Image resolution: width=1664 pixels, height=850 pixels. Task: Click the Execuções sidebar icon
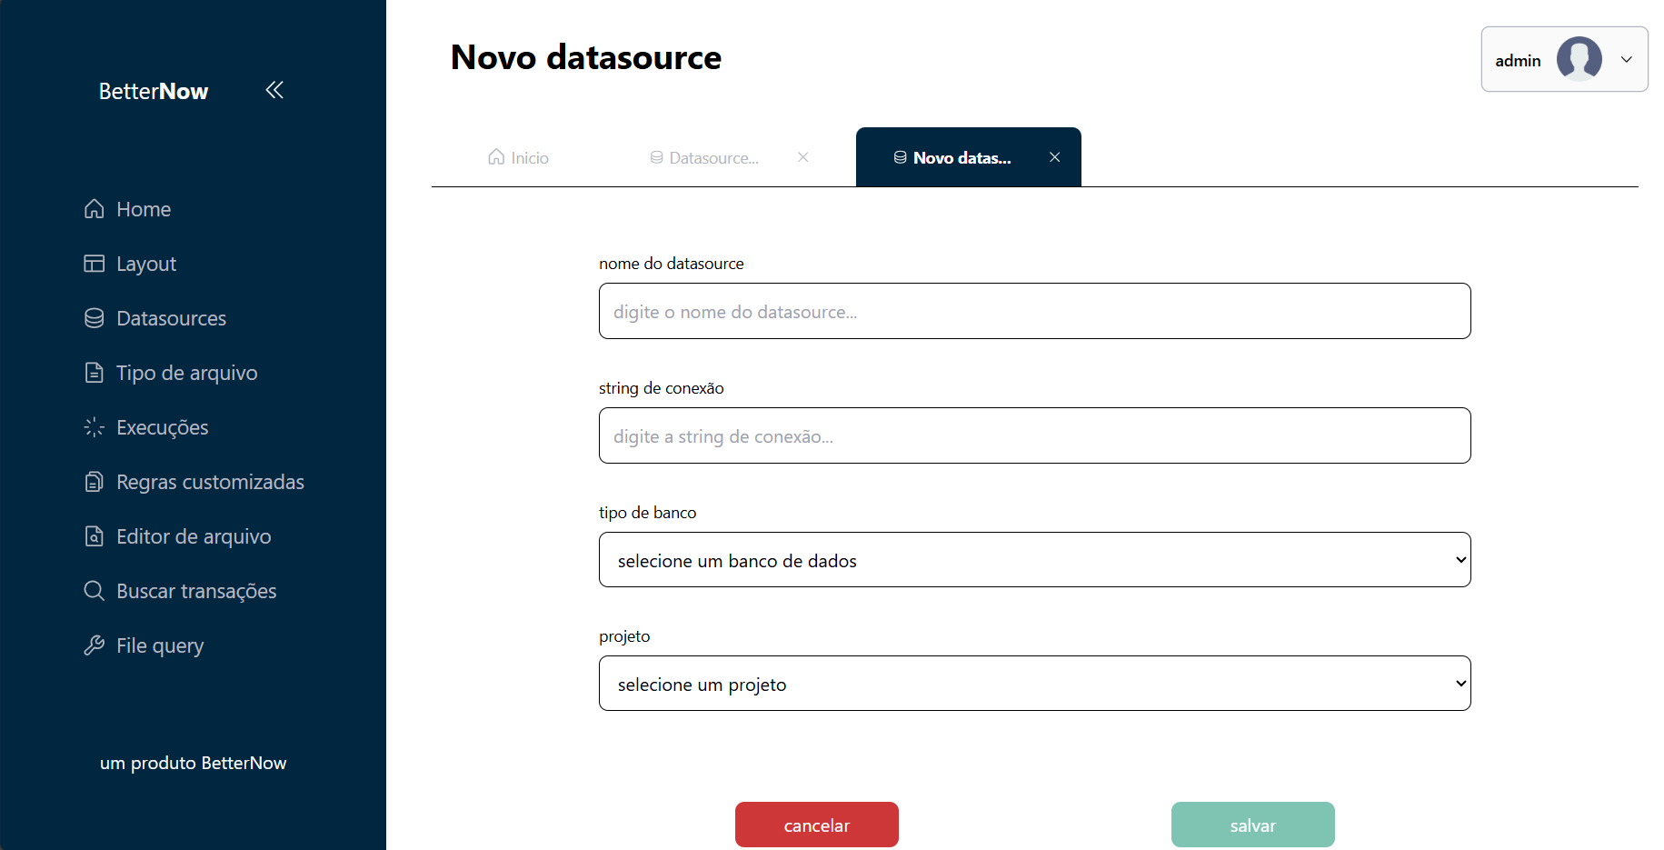pos(95,427)
